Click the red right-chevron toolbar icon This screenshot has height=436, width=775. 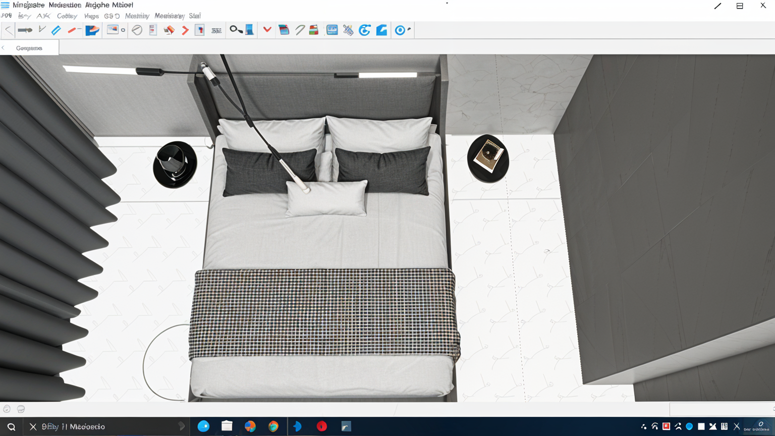185,30
